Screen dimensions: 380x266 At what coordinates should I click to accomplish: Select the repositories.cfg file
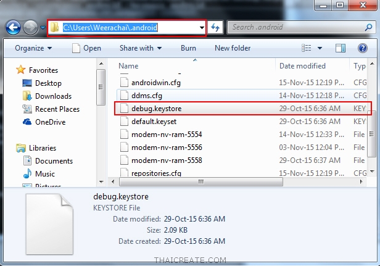tap(156, 173)
